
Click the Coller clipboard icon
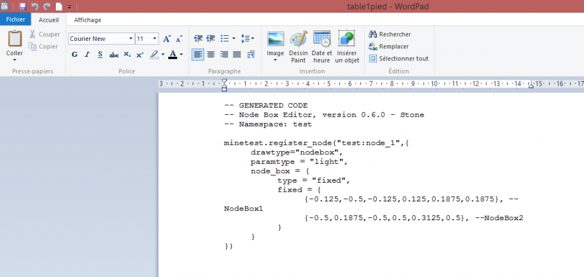(x=14, y=39)
